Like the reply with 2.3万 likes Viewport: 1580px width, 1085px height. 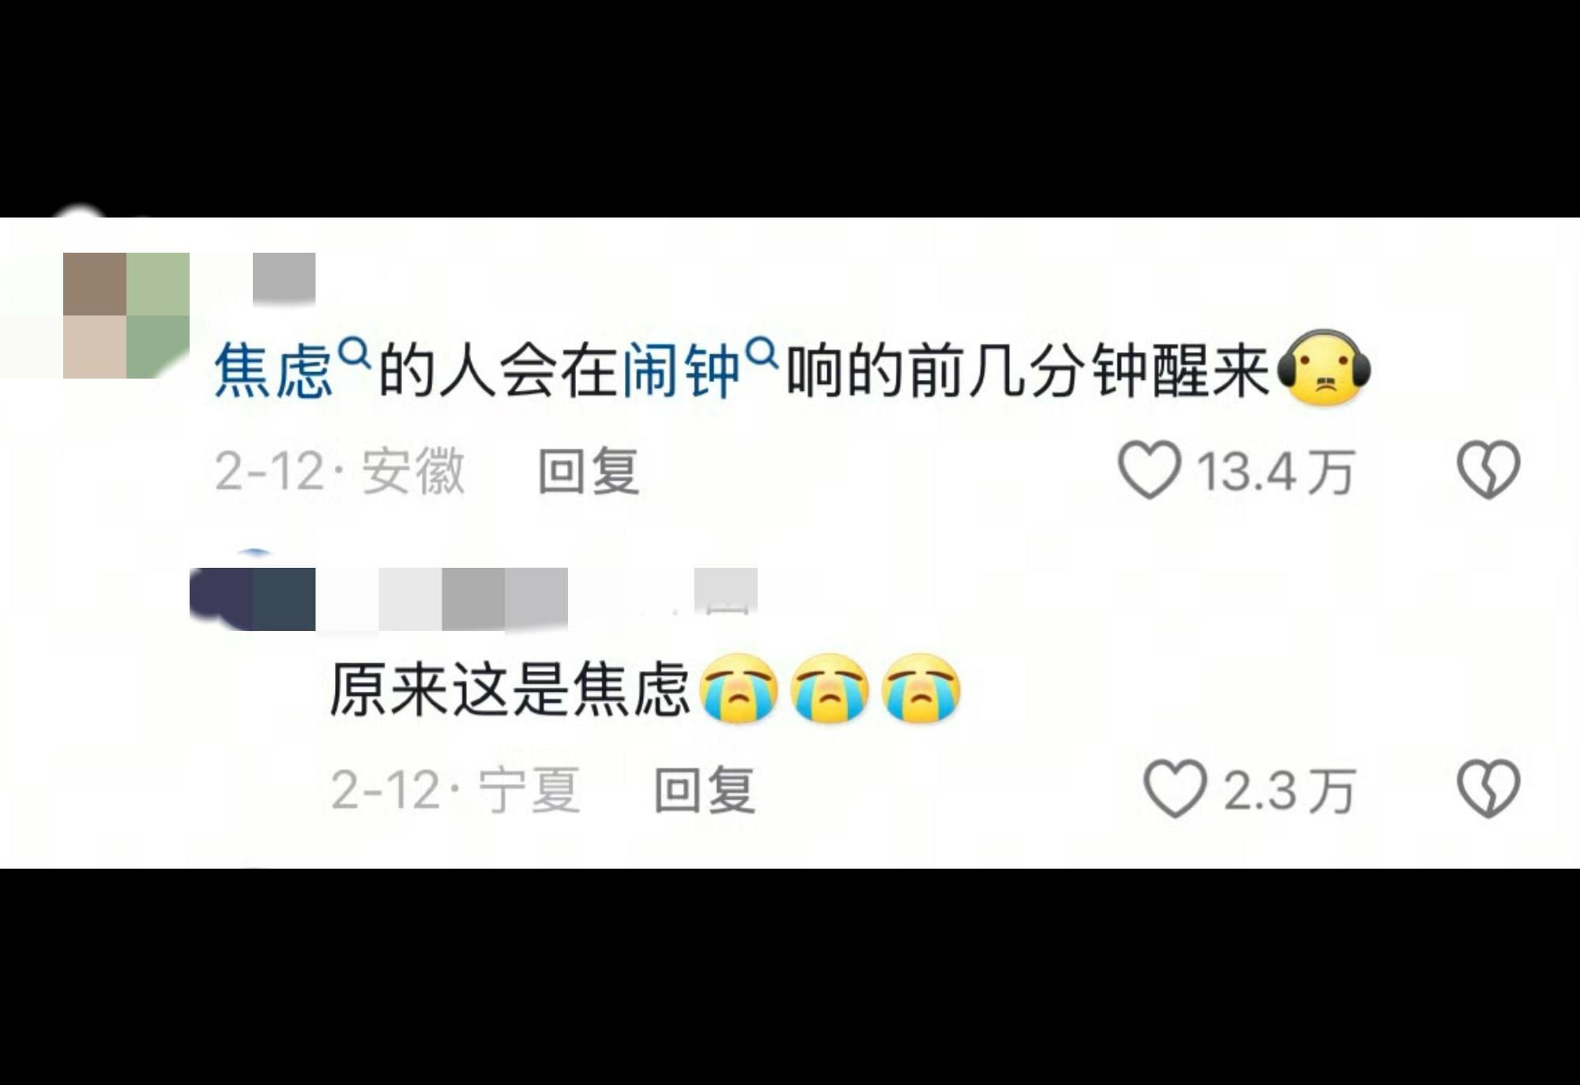point(1175,789)
